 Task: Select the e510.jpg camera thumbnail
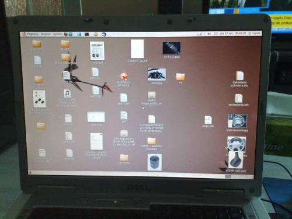(x=157, y=76)
